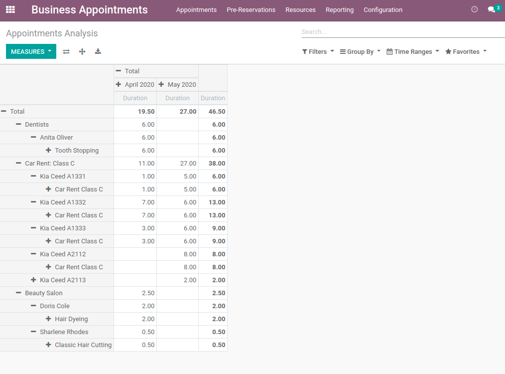505x374 pixels.
Task: Click the 19.50 Total April cell
Action: [135, 112]
